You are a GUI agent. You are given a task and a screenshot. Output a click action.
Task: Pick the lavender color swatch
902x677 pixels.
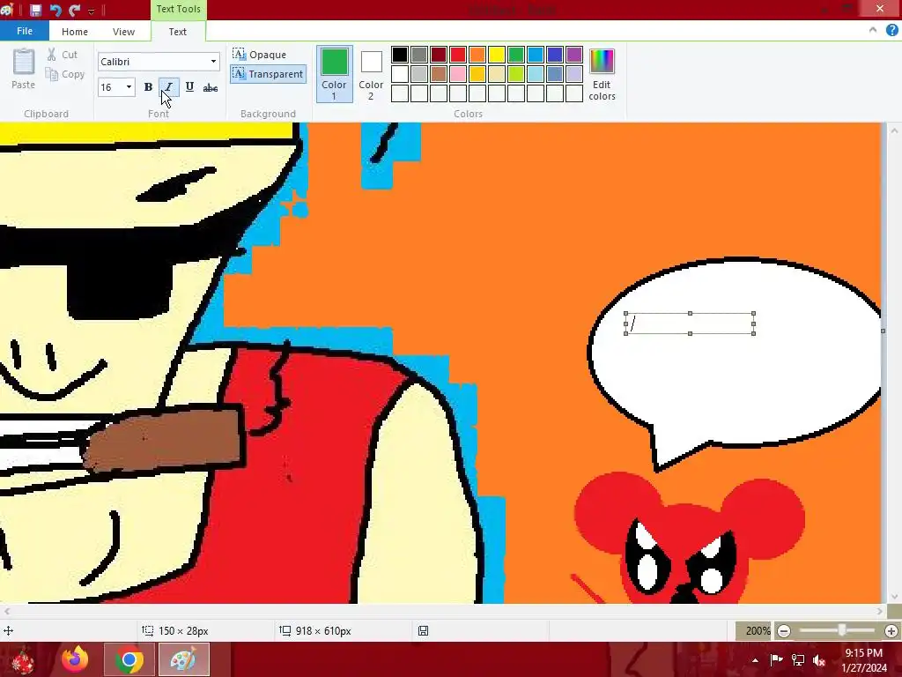(574, 74)
